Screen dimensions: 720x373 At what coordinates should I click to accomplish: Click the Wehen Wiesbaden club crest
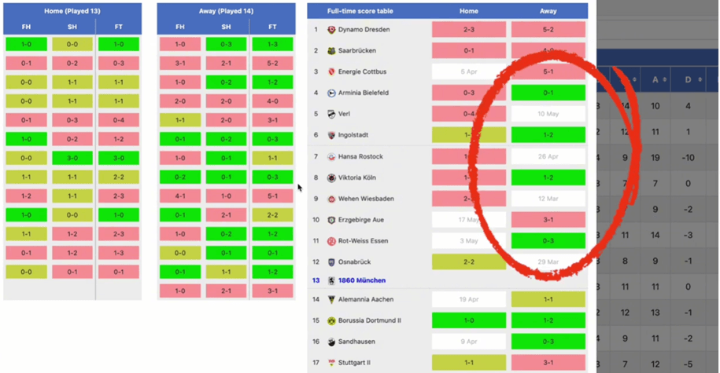click(x=331, y=199)
